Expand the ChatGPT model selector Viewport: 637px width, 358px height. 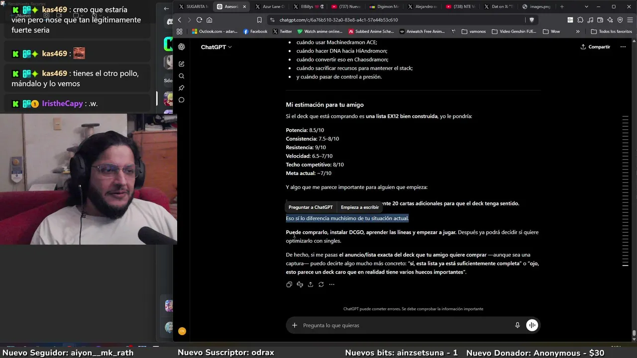[216, 47]
